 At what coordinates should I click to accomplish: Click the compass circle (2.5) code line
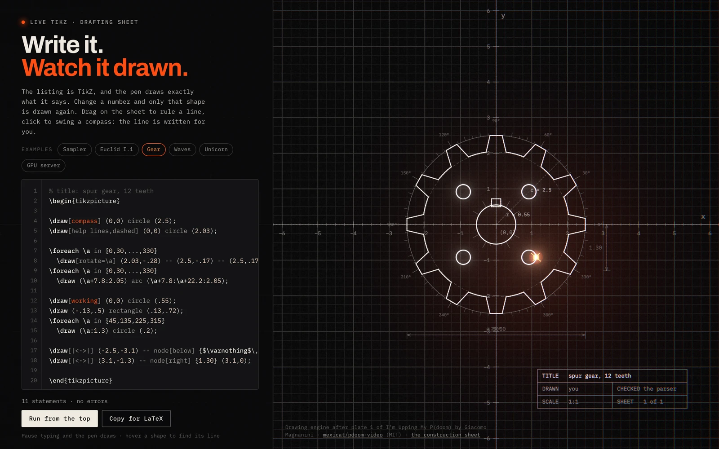112,221
